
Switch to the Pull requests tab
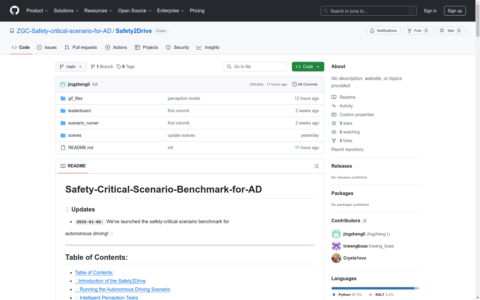pyautogui.click(x=81, y=47)
